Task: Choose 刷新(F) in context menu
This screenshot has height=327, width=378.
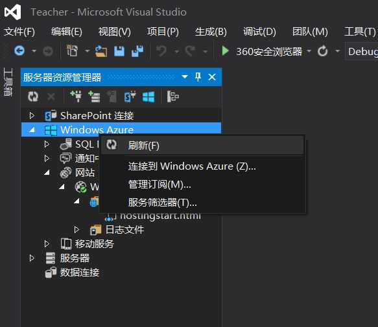Action: (202, 145)
